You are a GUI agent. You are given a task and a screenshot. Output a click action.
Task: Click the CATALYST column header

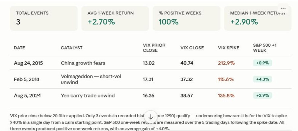71,48
